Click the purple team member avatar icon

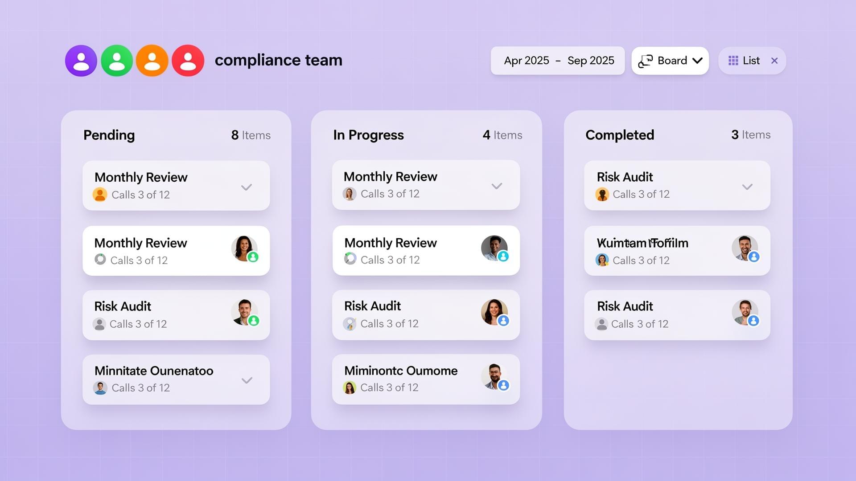81,60
